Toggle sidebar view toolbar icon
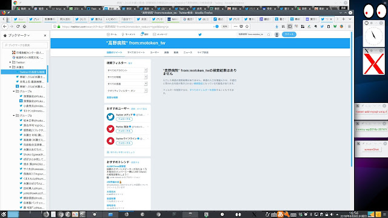This screenshot has width=388, height=218. click(x=290, y=27)
